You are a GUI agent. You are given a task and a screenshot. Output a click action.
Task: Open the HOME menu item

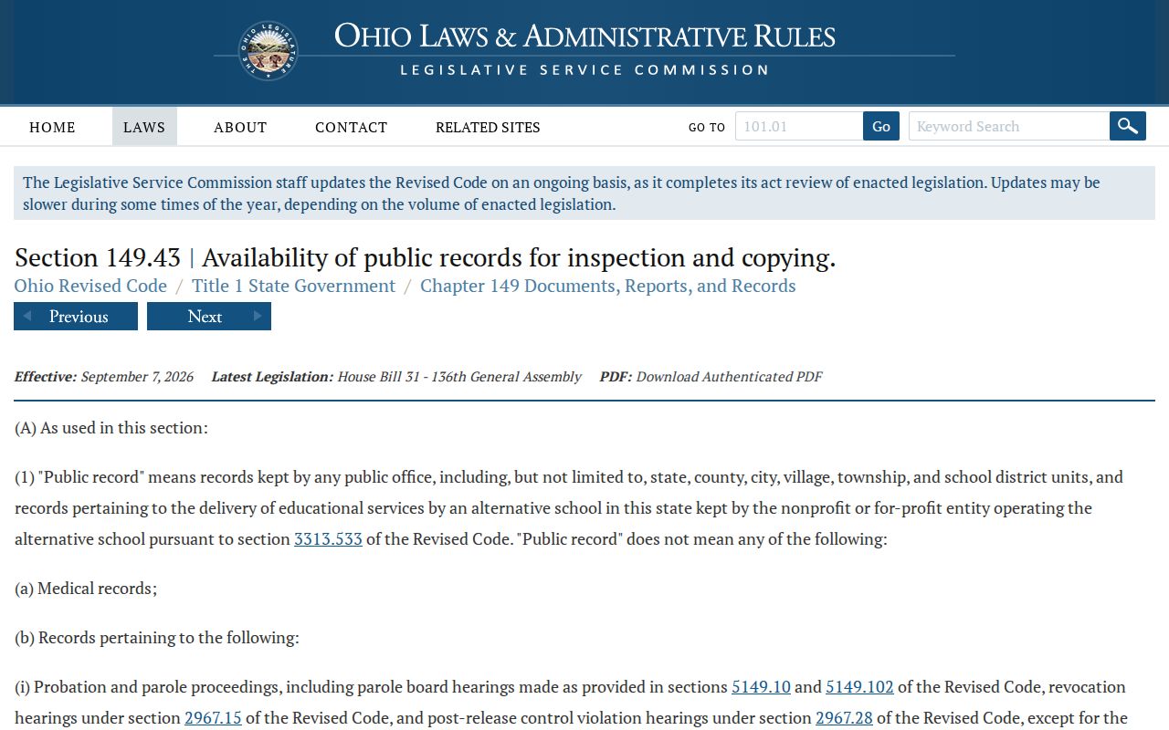coord(52,127)
